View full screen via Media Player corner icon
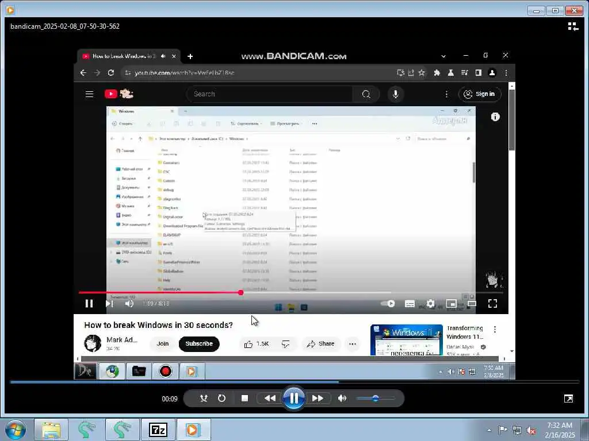589x441 pixels. (568, 399)
